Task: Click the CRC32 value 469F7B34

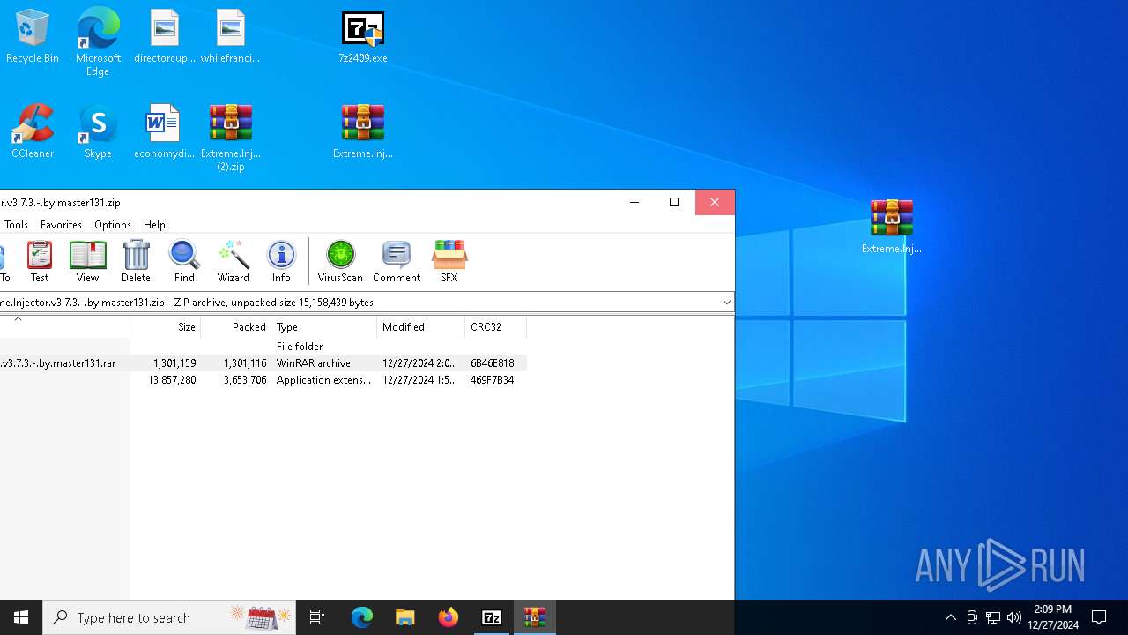Action: coord(493,380)
